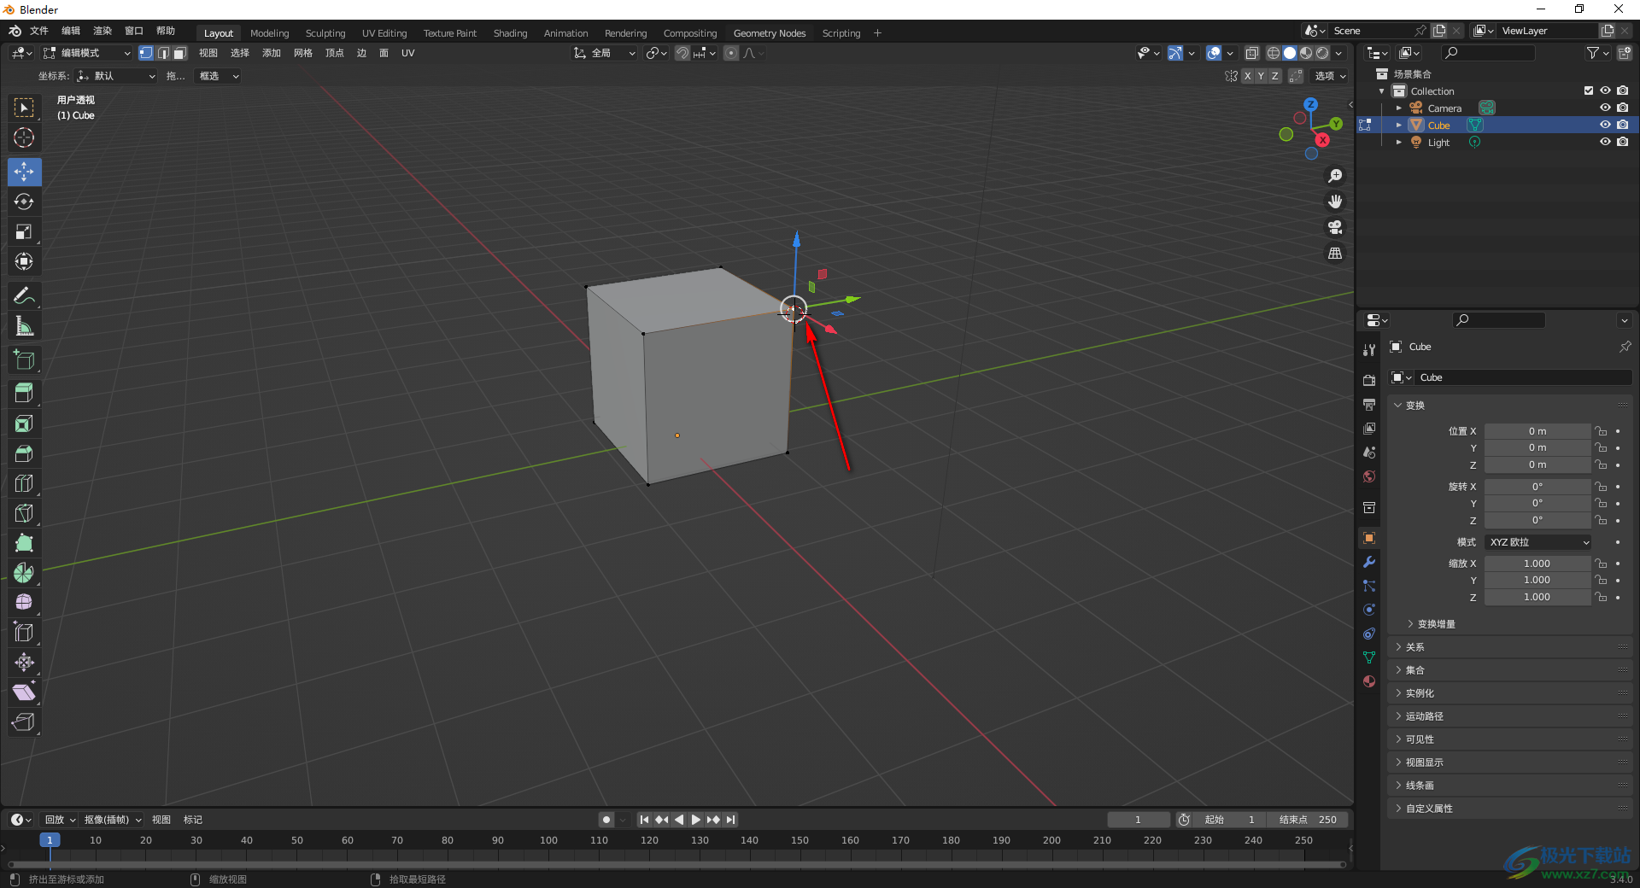Screen dimensions: 1640x888
Task: Toggle visibility of the Light object
Action: tap(1605, 142)
